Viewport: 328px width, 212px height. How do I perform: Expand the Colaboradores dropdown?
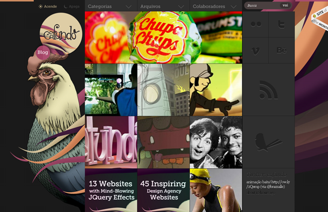(216, 6)
